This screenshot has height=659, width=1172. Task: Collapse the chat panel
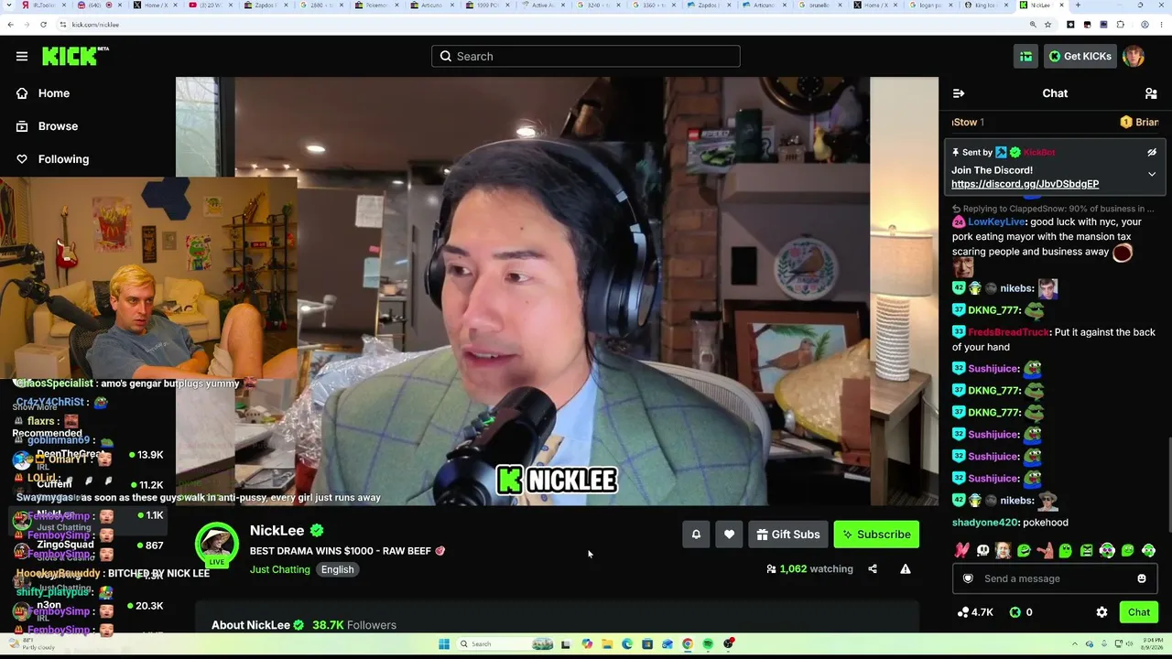pos(959,93)
